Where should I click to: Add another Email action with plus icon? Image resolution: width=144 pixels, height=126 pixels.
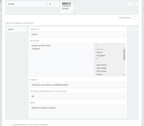135,29
